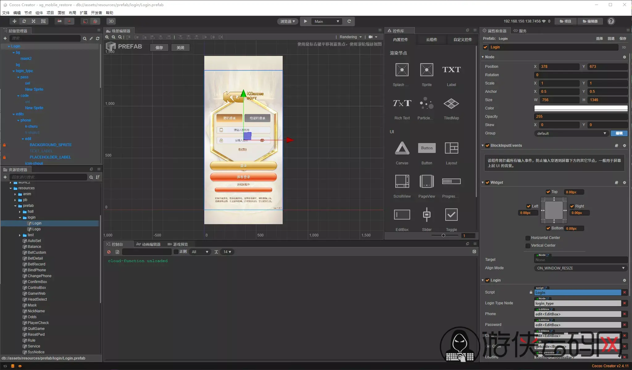This screenshot has height=370, width=632.
Task: Click the prefab 保存 button
Action: 159,47
